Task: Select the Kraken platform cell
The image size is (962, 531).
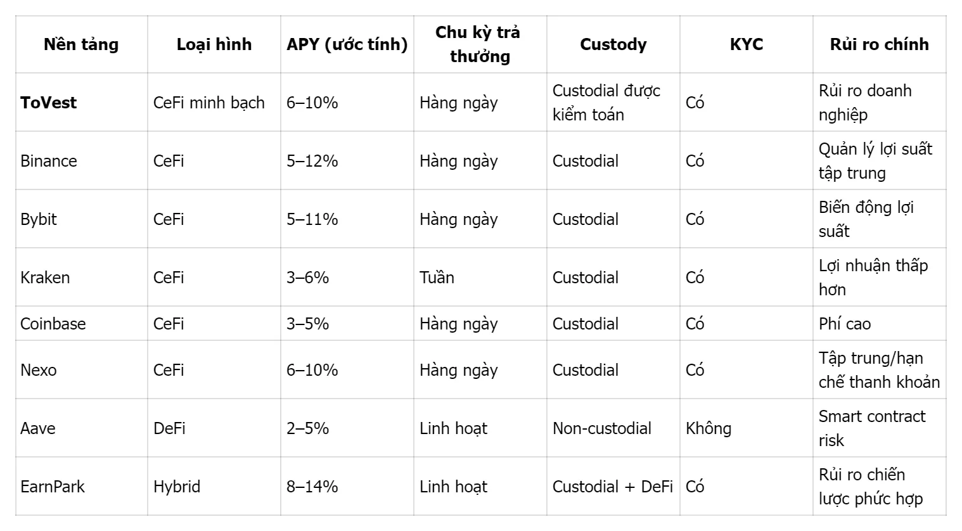Action: (45, 278)
